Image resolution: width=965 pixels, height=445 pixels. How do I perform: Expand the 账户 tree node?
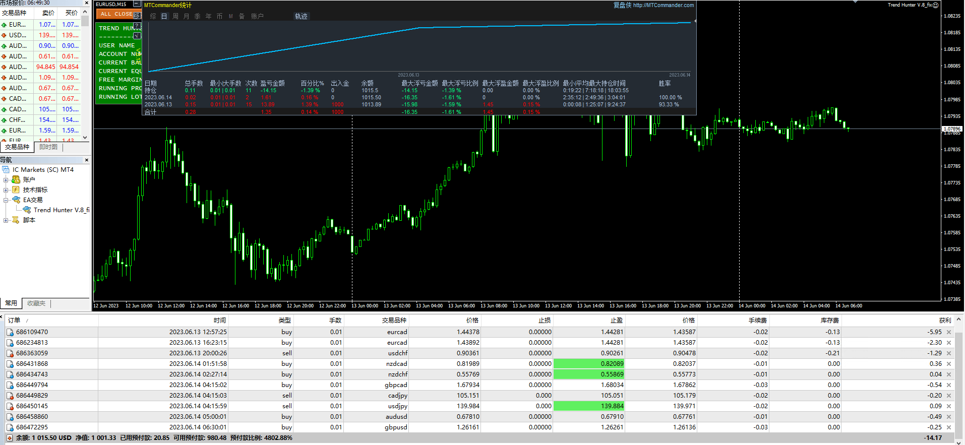6,180
